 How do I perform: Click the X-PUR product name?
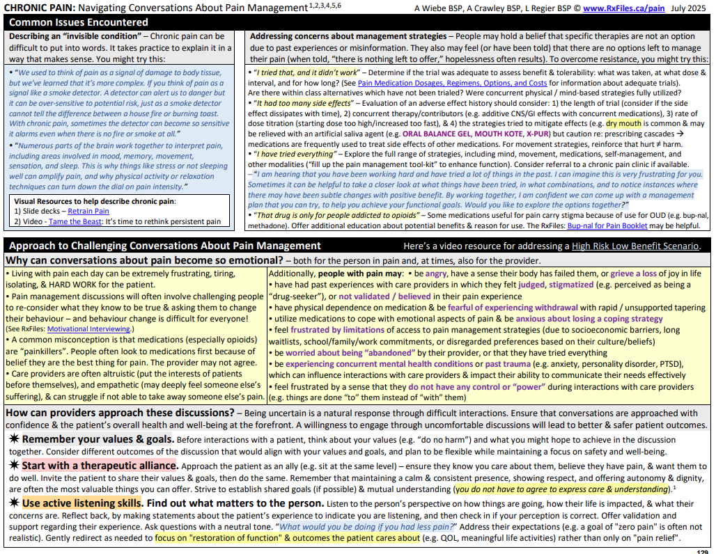(538, 134)
